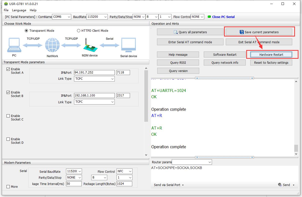This screenshot has height=197, width=302.
Task: Click Enter Serial AT command mode button
Action: (190, 42)
